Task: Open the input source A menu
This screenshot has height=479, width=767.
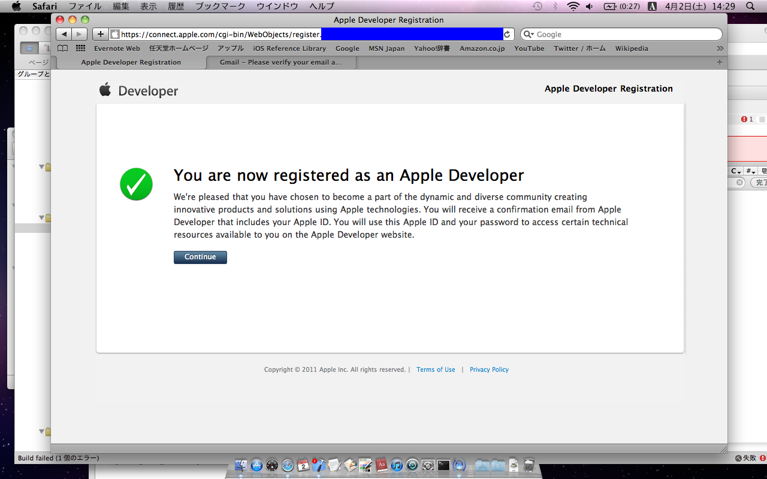Action: click(652, 6)
